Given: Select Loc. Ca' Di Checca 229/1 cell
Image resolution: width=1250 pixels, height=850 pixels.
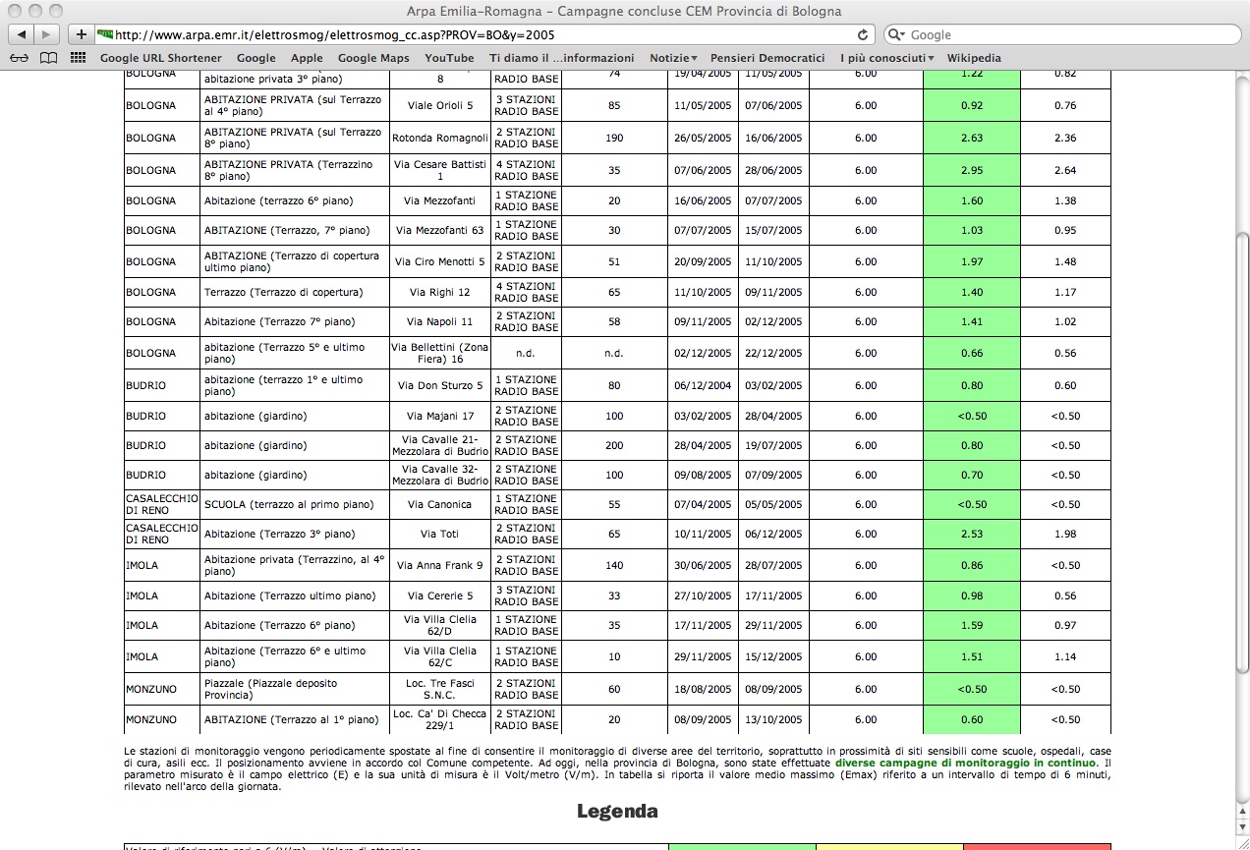Looking at the screenshot, I should 440,719.
